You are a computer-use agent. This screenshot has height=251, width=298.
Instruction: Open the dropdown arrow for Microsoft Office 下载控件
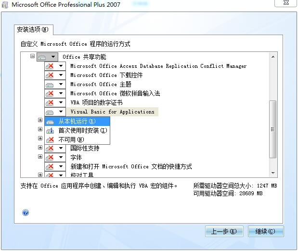tap(61, 75)
